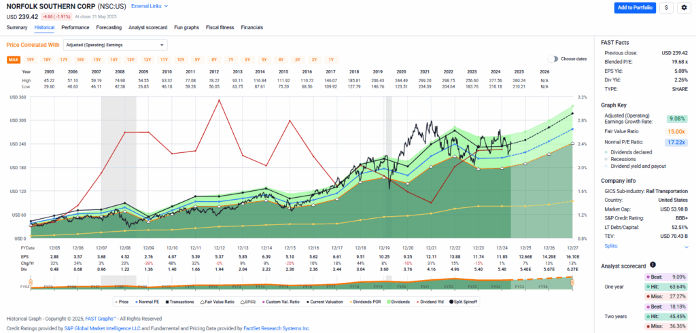Click the Analyst scorecard info icon
The width and height of the screenshot is (696, 333).
[x=652, y=264]
